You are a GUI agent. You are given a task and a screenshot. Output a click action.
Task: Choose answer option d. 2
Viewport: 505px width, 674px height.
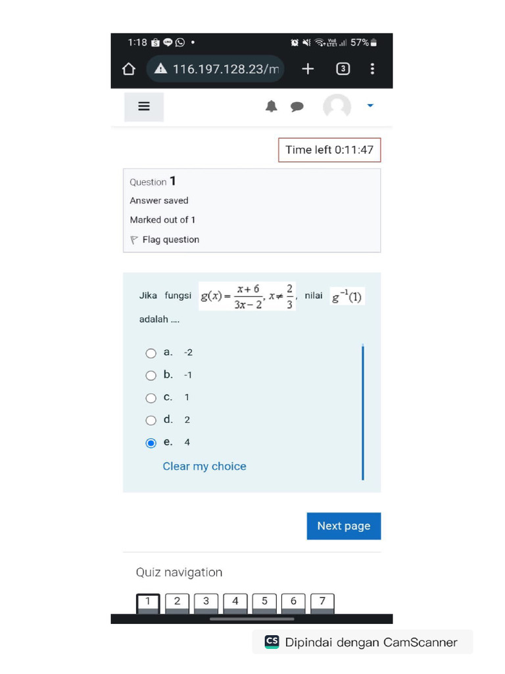pyautogui.click(x=151, y=421)
